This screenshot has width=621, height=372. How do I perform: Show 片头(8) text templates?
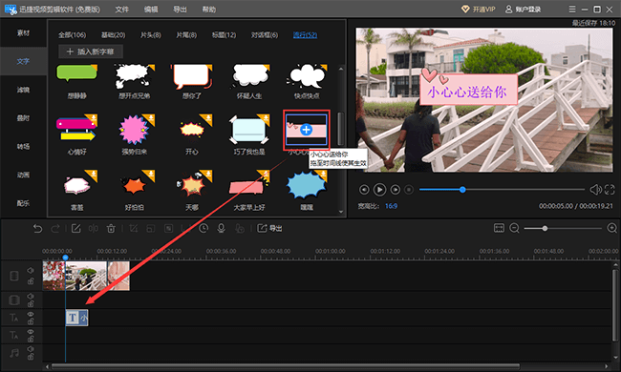pos(151,34)
